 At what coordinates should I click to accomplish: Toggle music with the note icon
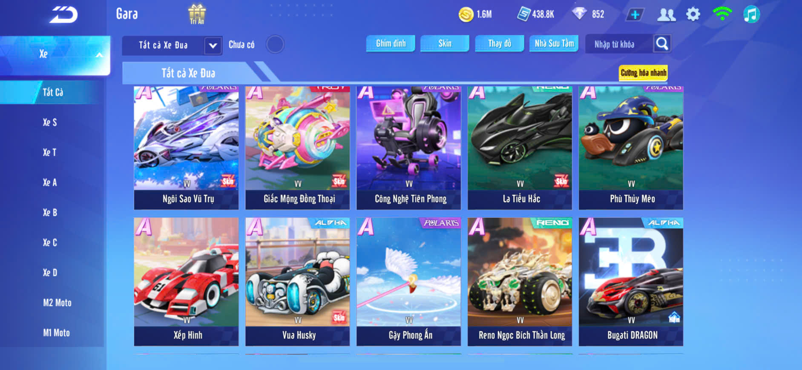pos(751,14)
